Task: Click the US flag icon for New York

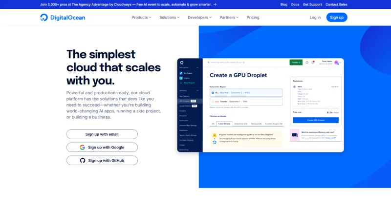Action: tap(217, 93)
